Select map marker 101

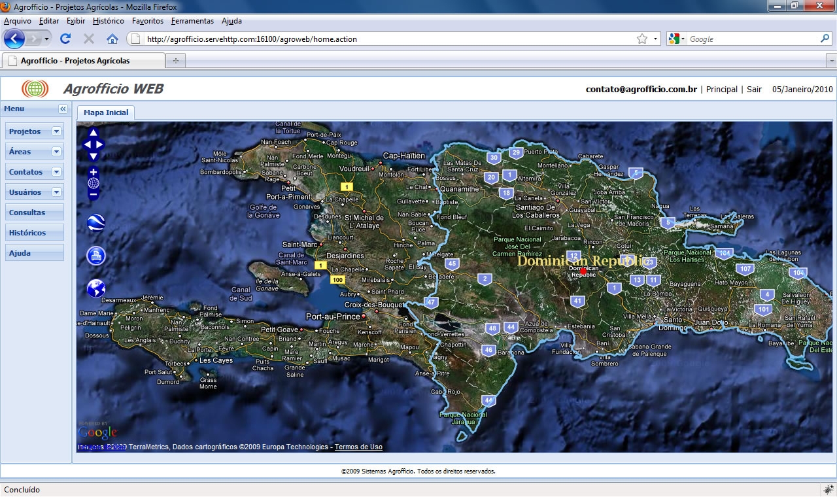point(763,309)
